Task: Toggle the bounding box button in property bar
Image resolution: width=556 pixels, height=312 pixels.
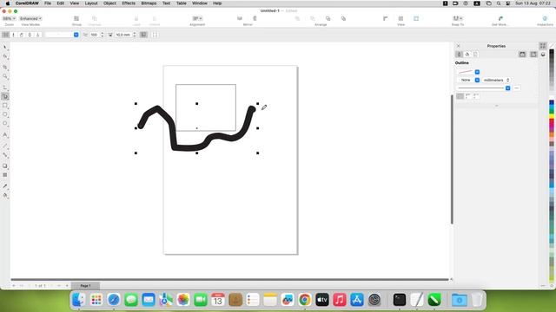Action: 155,35
